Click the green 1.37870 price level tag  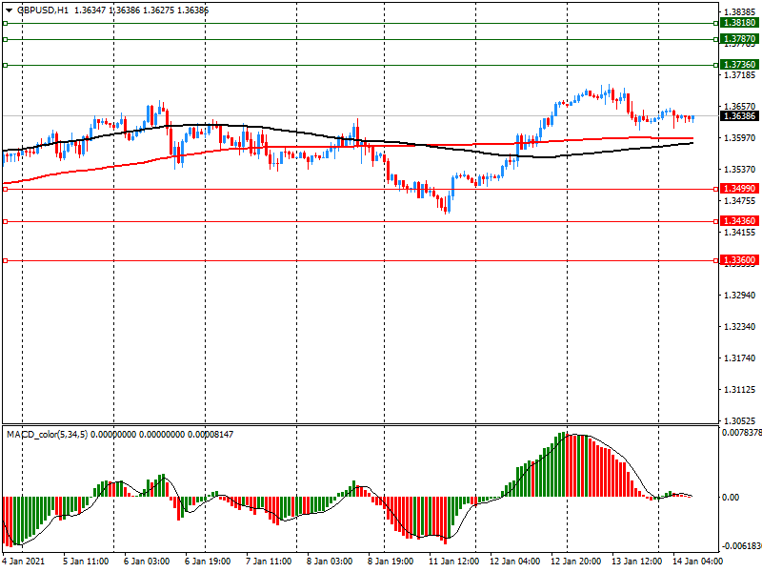(739, 39)
